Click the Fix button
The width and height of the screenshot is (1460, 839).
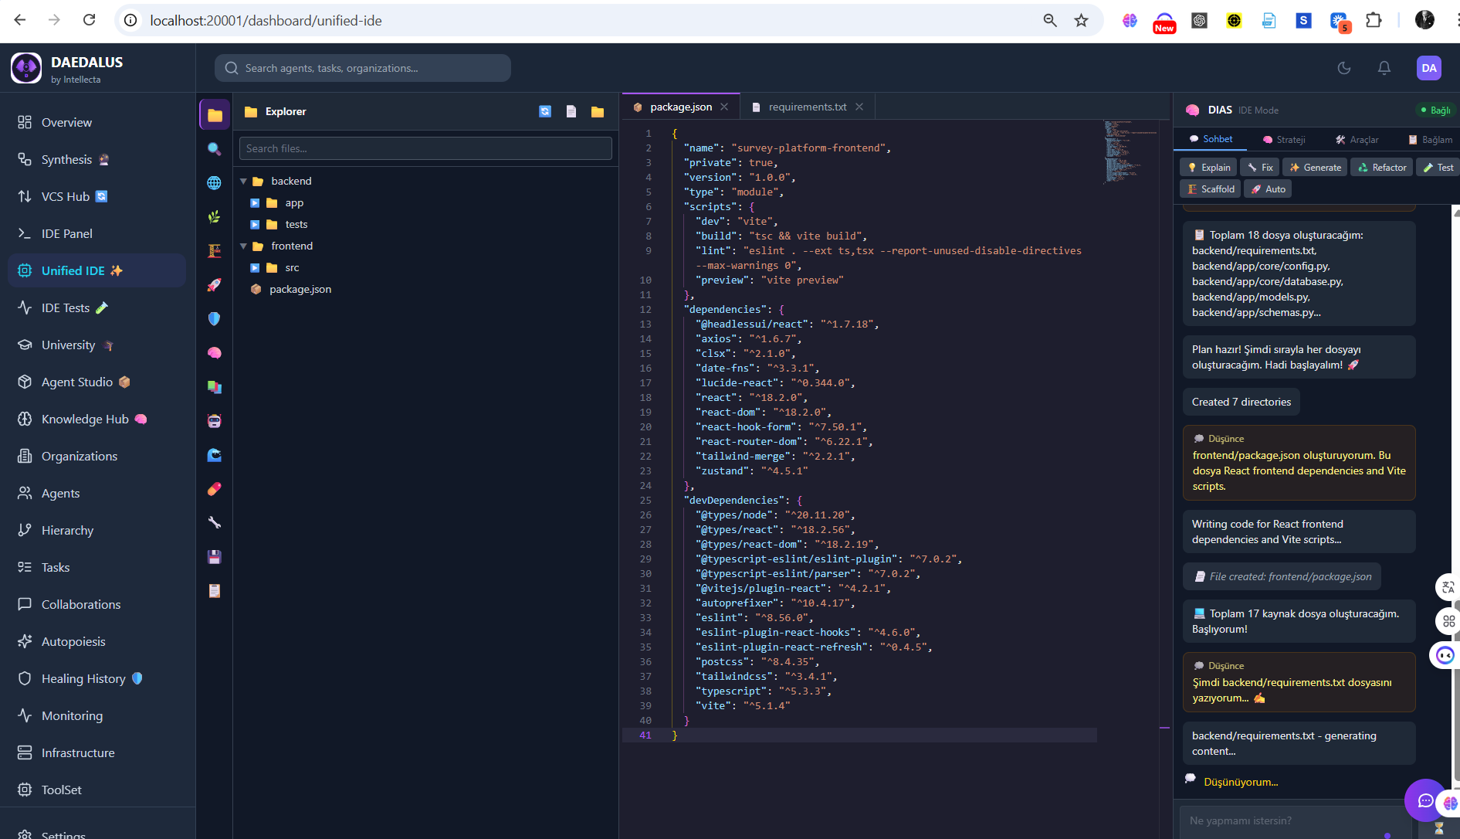click(1260, 168)
